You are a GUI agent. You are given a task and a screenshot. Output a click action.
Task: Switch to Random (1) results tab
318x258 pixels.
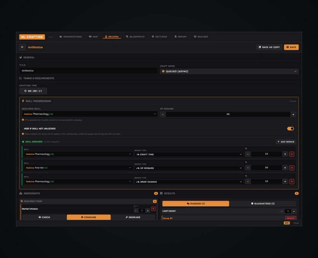coord(196,203)
